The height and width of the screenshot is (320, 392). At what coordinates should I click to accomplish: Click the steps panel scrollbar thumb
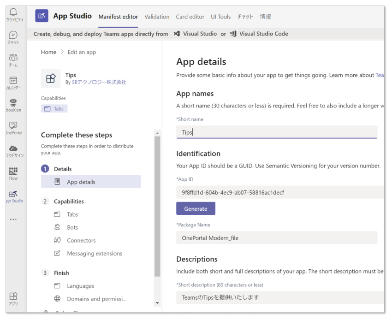(x=157, y=207)
